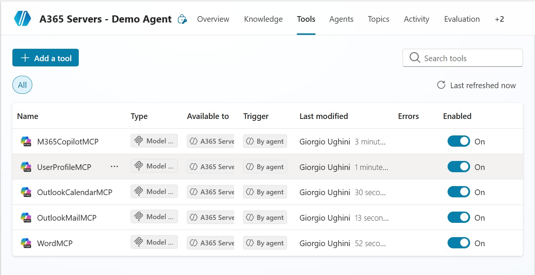
Task: Expand the +2 overflow tabs menu
Action: [x=499, y=19]
